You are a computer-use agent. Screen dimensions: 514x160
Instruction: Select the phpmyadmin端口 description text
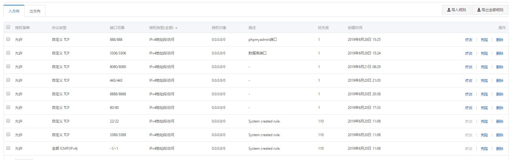pos(262,40)
